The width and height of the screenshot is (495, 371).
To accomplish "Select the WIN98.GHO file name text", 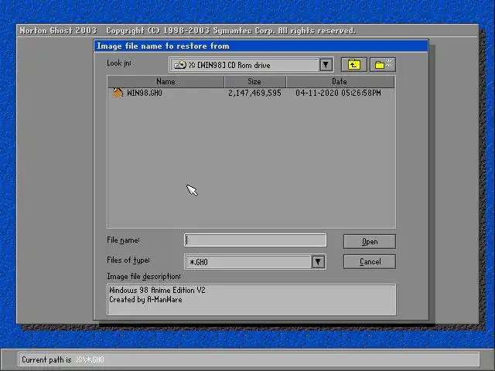I will coord(145,93).
